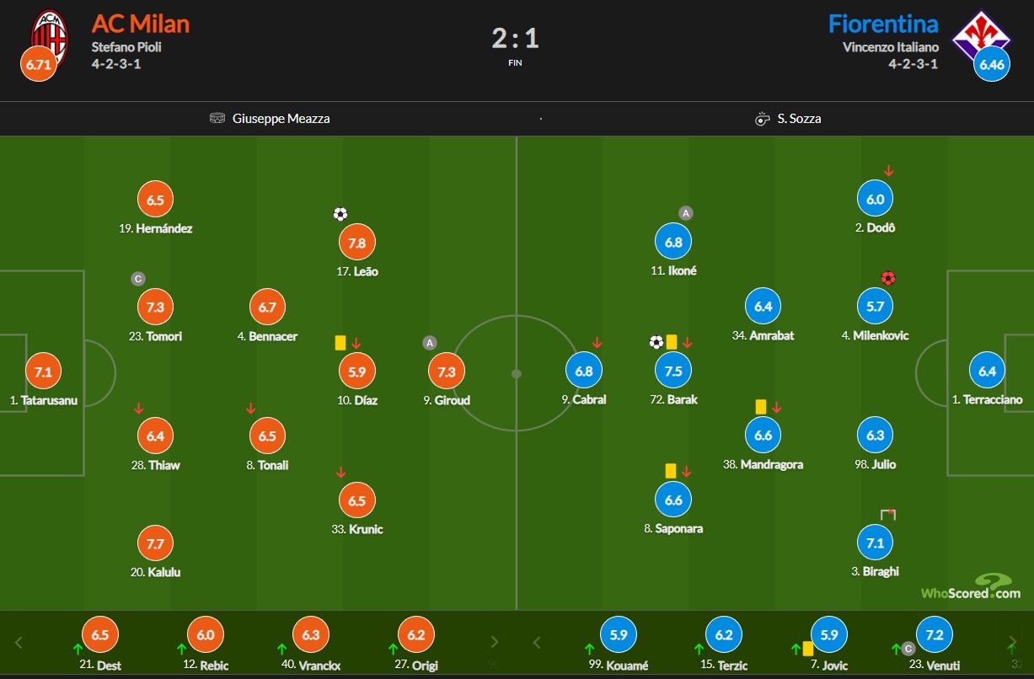Click the captain badge above Tomori
Image resolution: width=1034 pixels, height=679 pixels.
pos(138,279)
